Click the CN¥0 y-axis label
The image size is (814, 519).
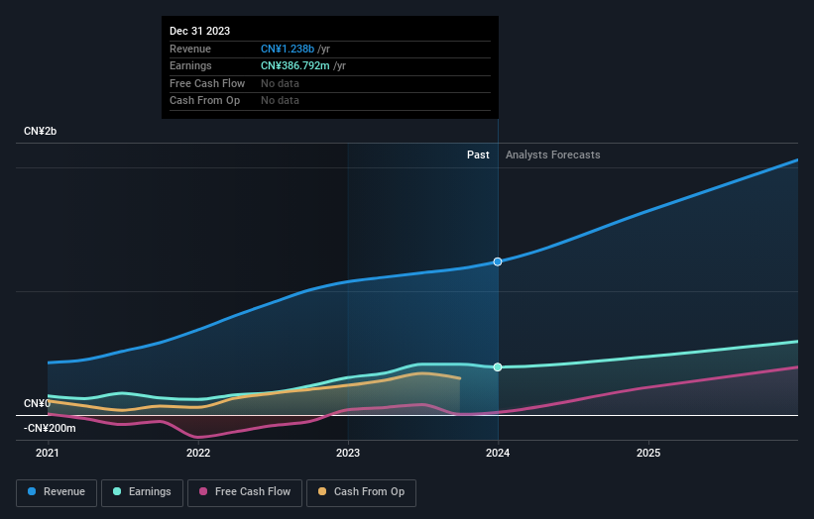click(38, 403)
